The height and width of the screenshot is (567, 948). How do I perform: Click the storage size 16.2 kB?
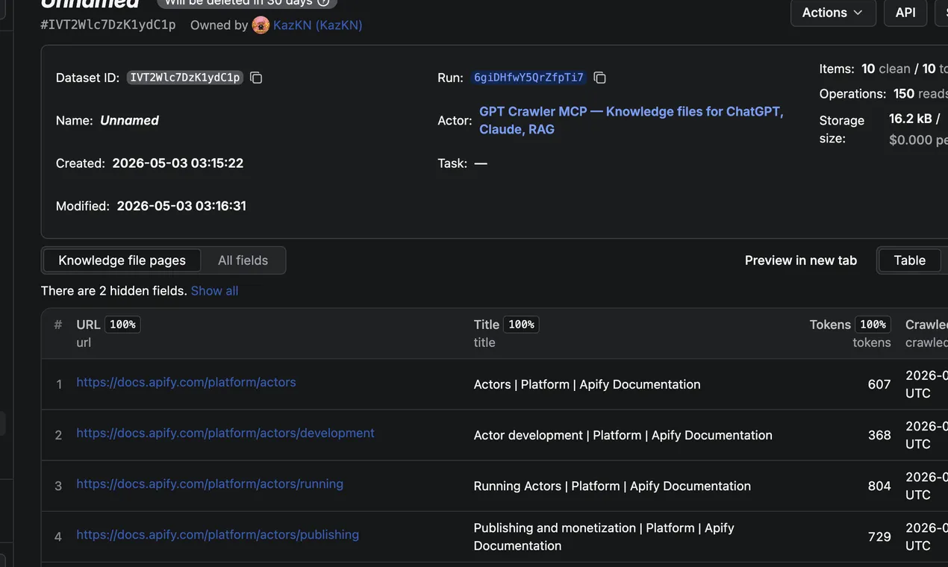[910, 119]
